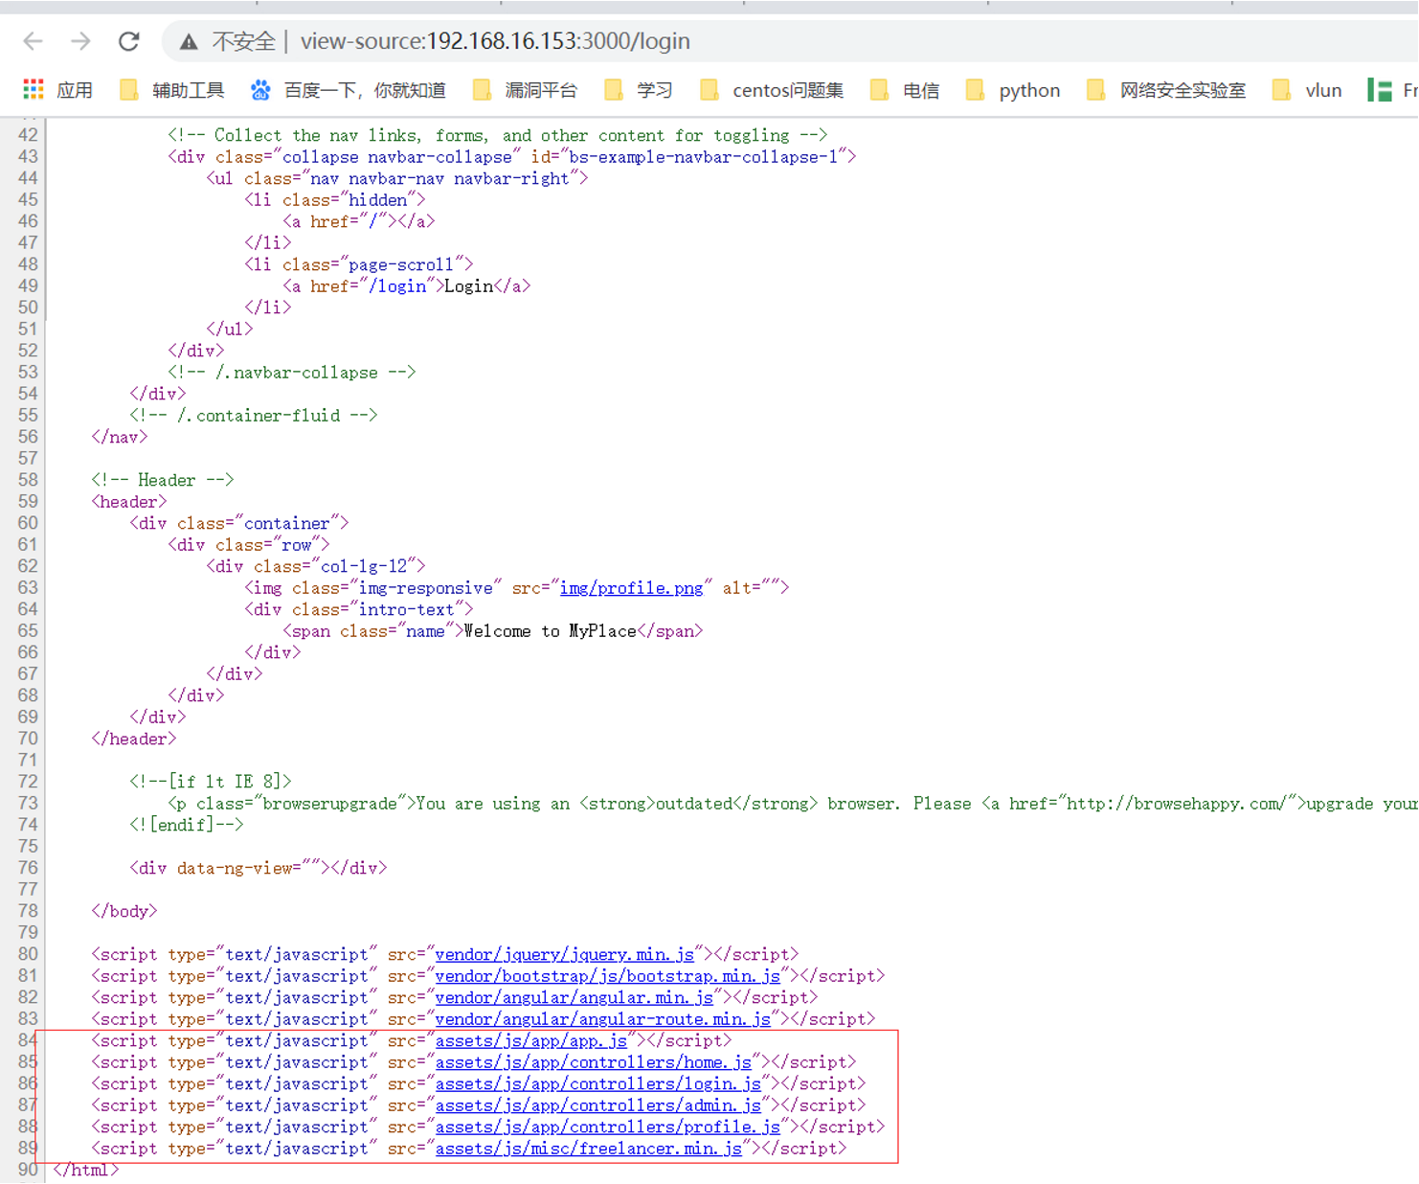Viewport: 1419px width, 1184px height.
Task: Open the 网络安全实验室 bookmark folder
Action: (x=1166, y=90)
